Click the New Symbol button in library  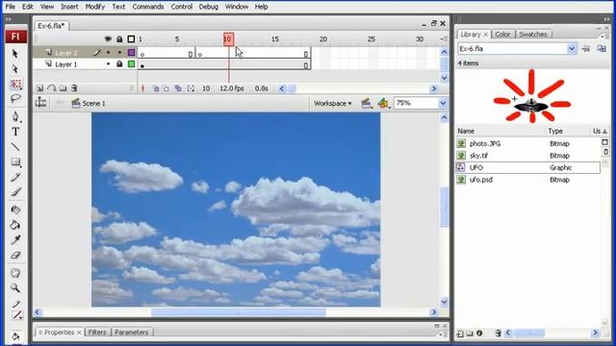pyautogui.click(x=460, y=334)
